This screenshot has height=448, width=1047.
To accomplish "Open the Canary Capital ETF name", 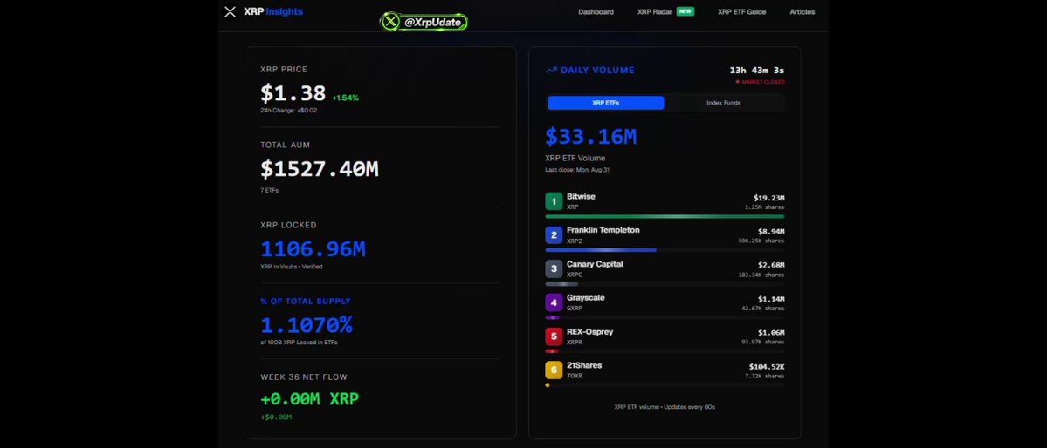I will 595,264.
